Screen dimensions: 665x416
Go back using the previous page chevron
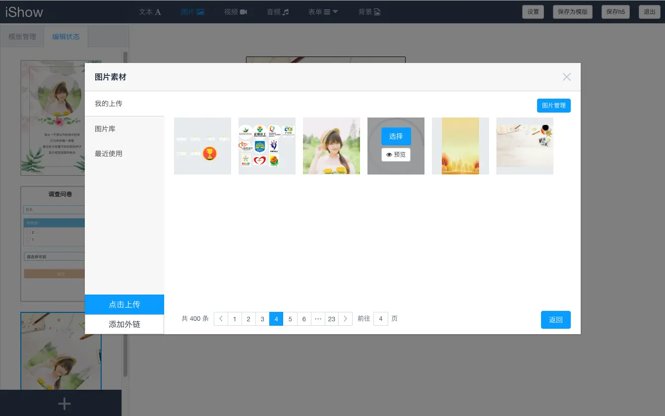click(x=220, y=319)
